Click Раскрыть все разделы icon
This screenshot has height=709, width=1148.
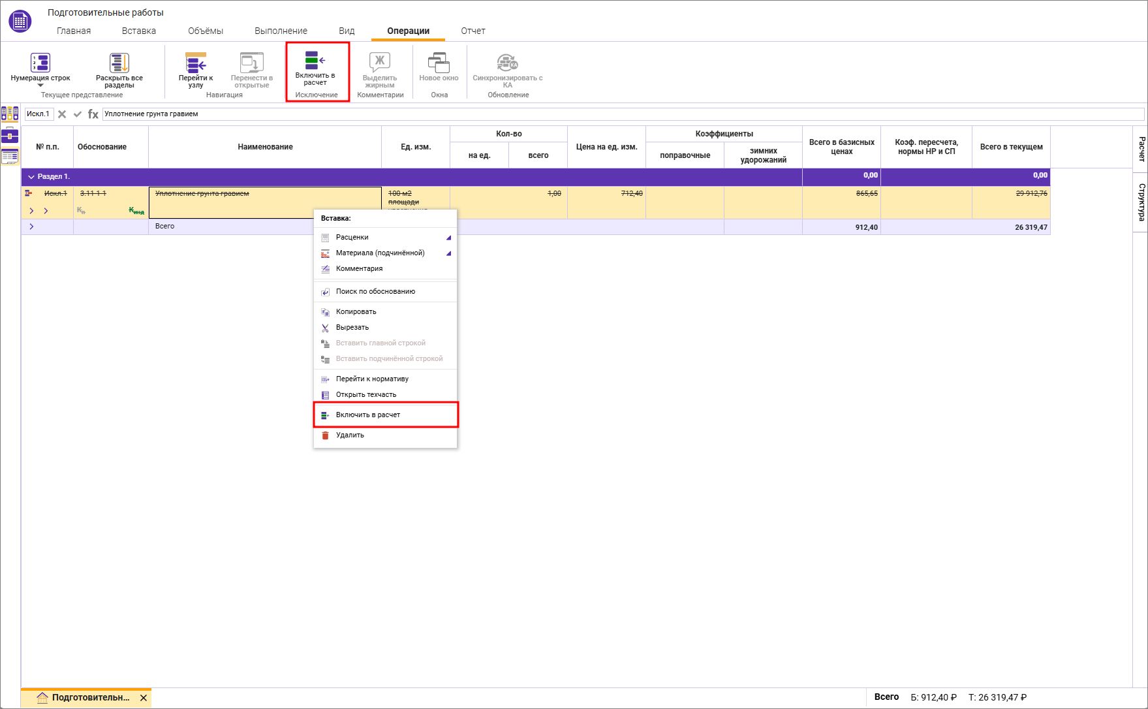(119, 63)
